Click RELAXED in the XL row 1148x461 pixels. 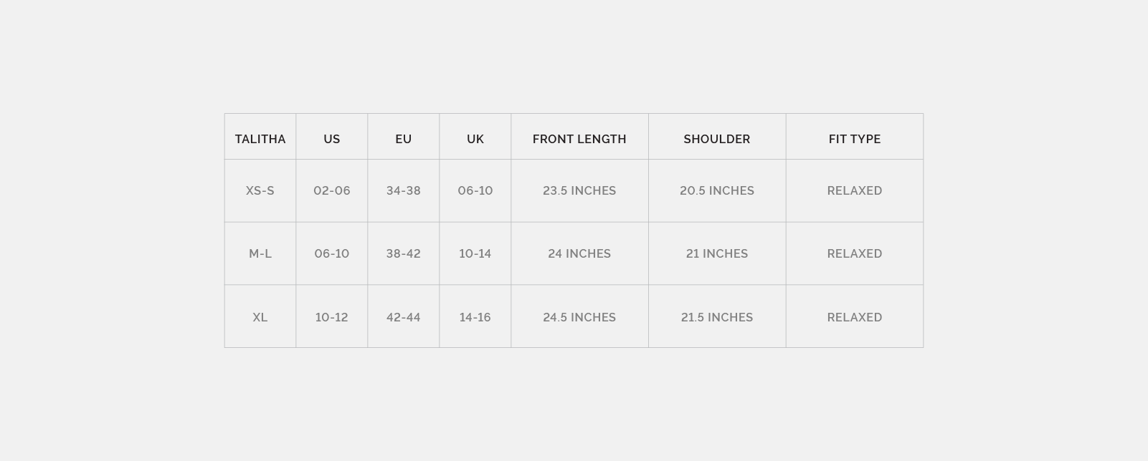click(854, 317)
